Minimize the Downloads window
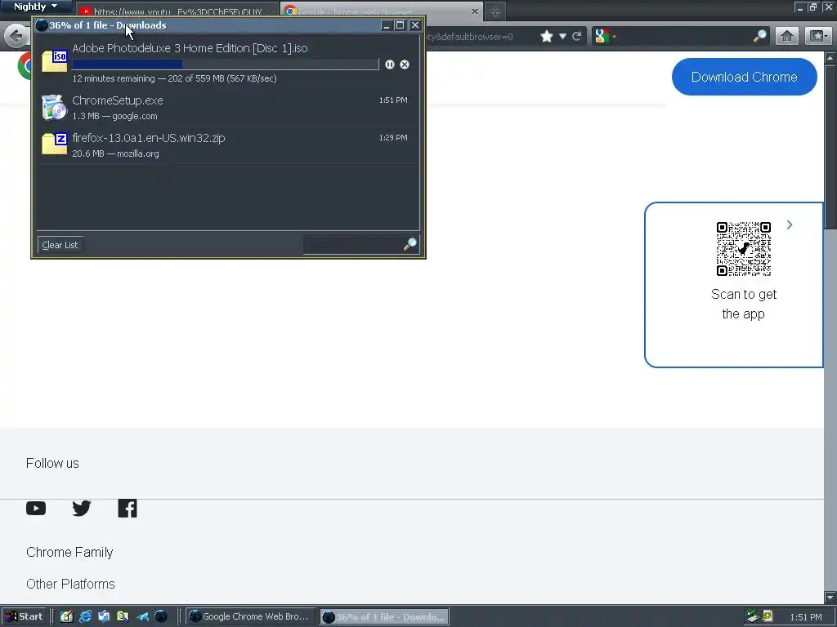Viewport: 837px width, 627px height. click(387, 25)
